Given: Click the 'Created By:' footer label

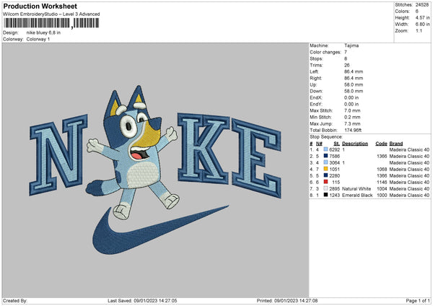Looking at the screenshot, I should 15,301.
